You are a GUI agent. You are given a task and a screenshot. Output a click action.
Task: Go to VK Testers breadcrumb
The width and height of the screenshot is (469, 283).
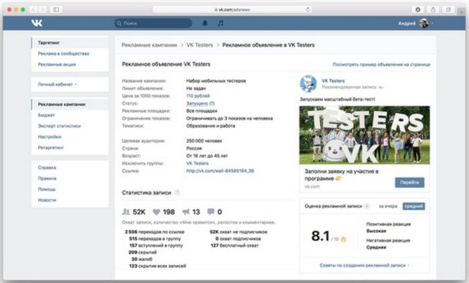[200, 45]
